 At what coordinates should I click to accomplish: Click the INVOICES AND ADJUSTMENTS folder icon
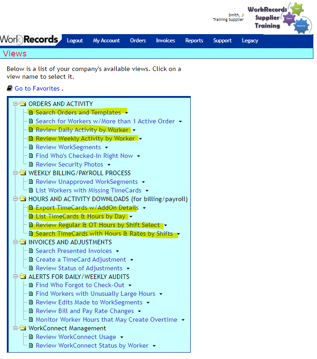pyautogui.click(x=23, y=242)
